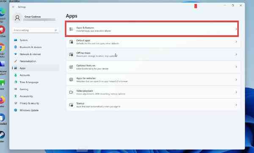254x153 pixels.
Task: Expand the Video playback chevron
Action: [236, 92]
